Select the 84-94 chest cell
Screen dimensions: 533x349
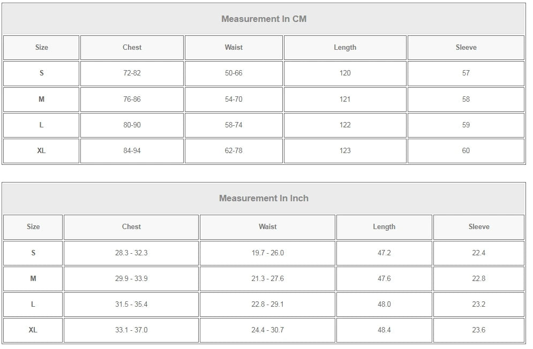point(132,151)
